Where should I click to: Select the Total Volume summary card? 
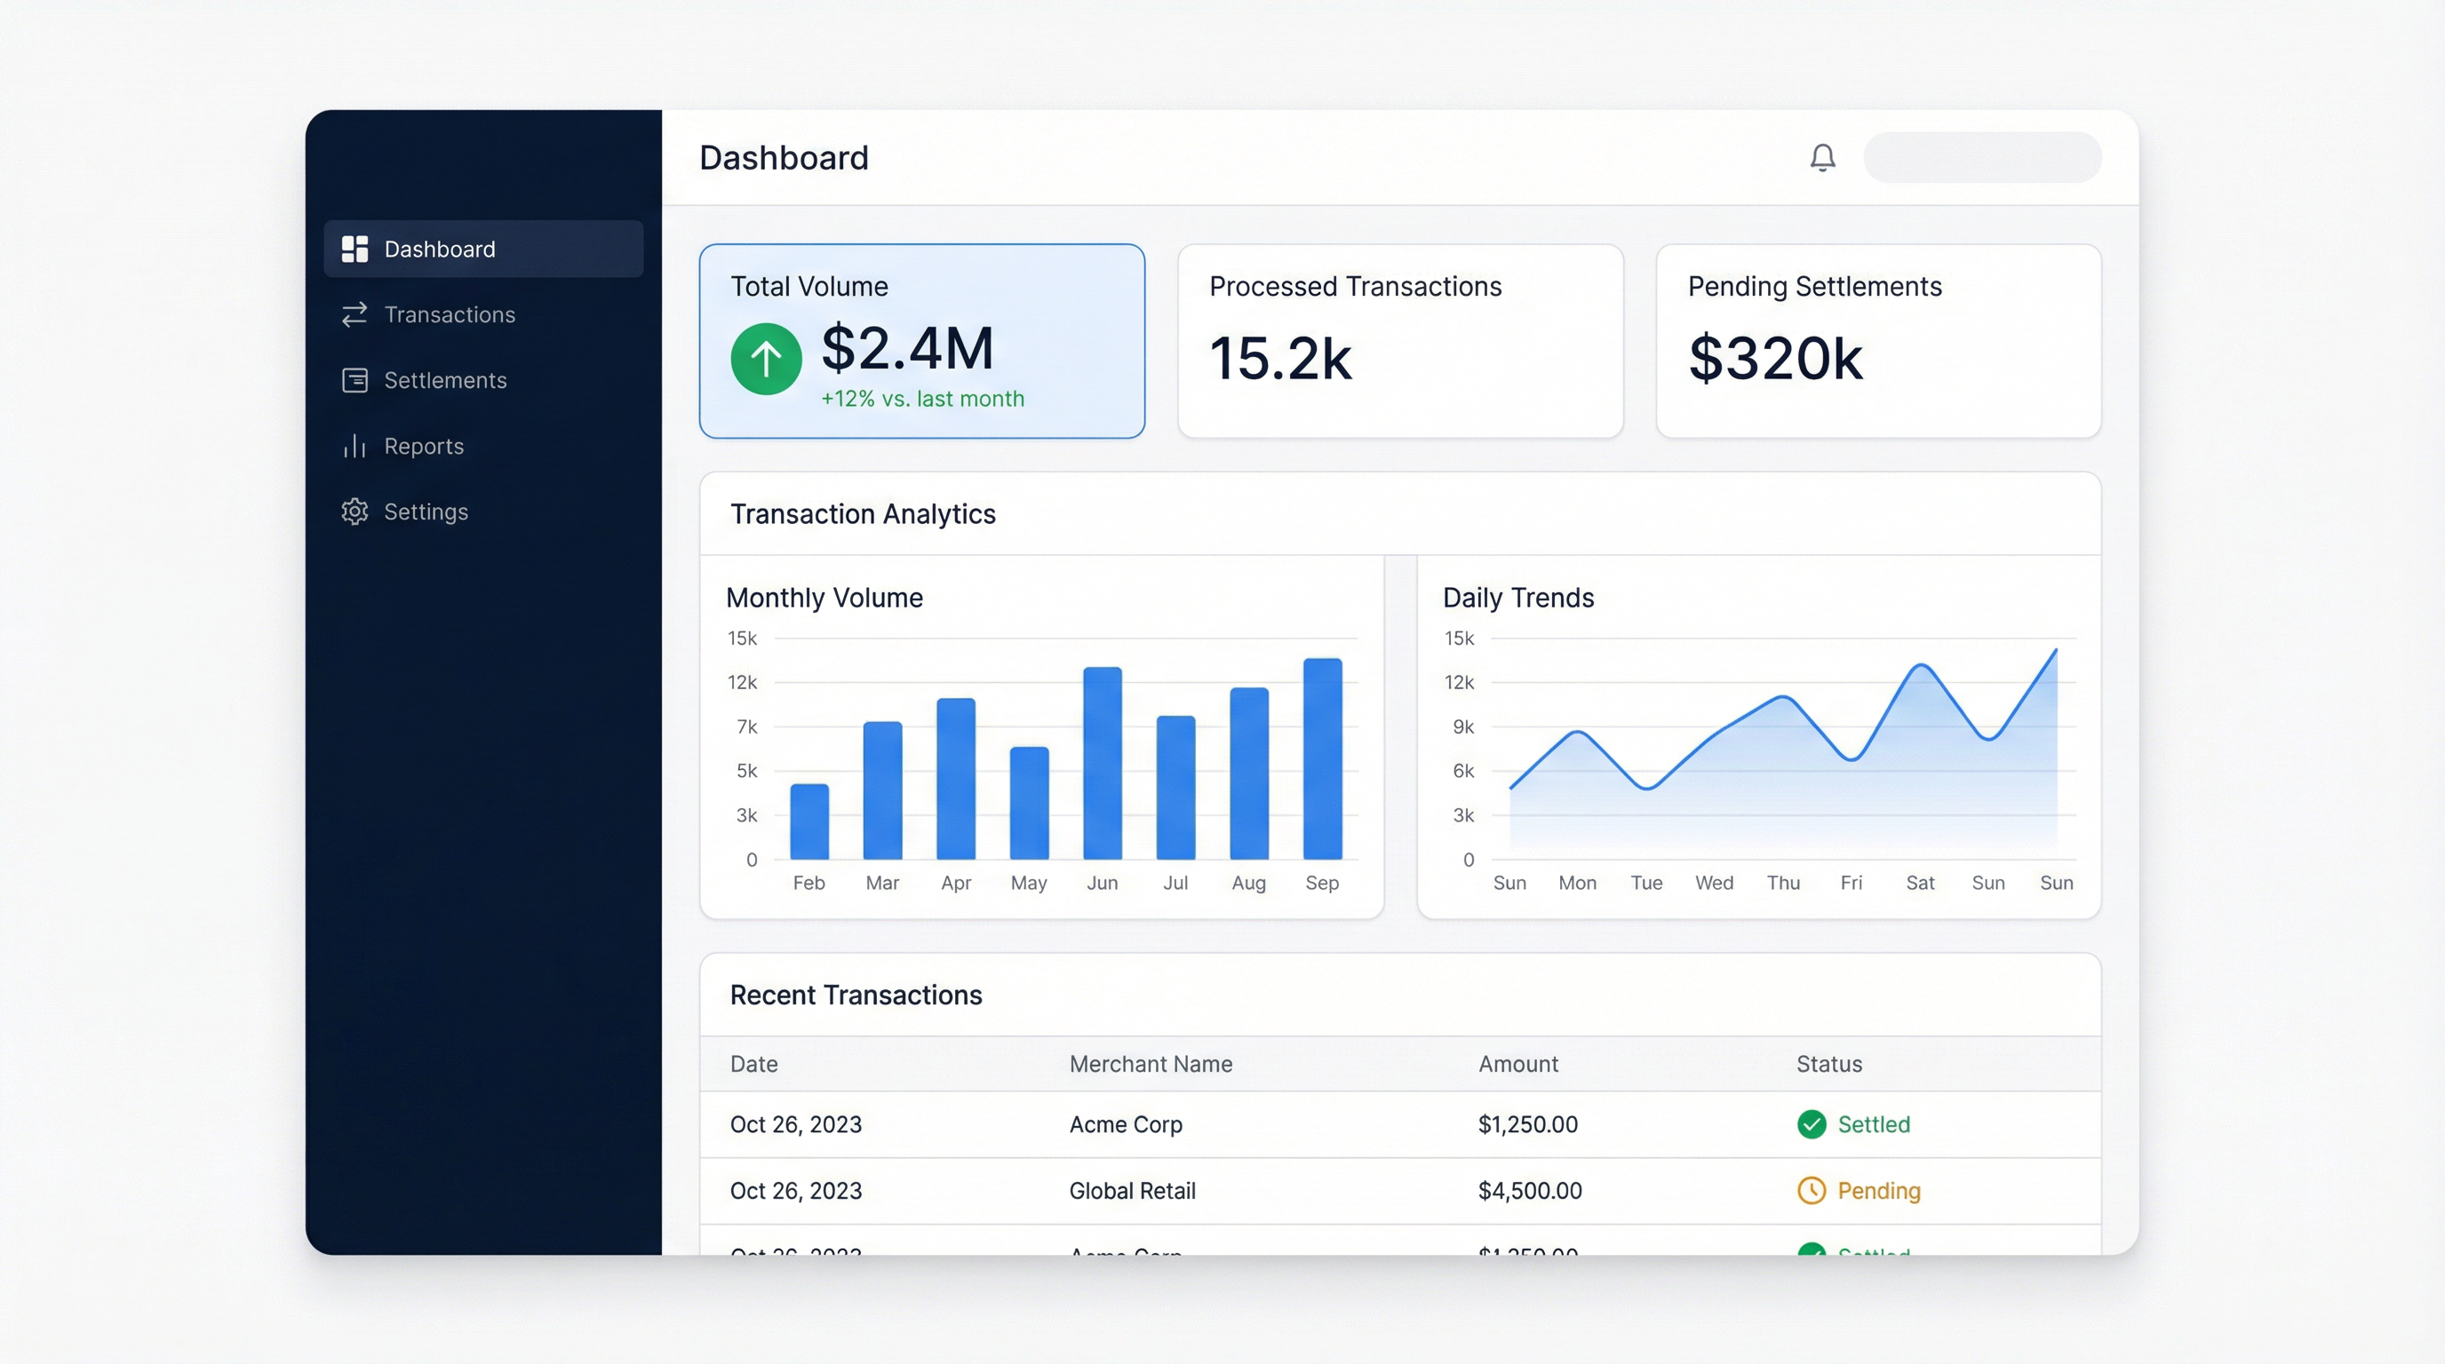click(920, 342)
